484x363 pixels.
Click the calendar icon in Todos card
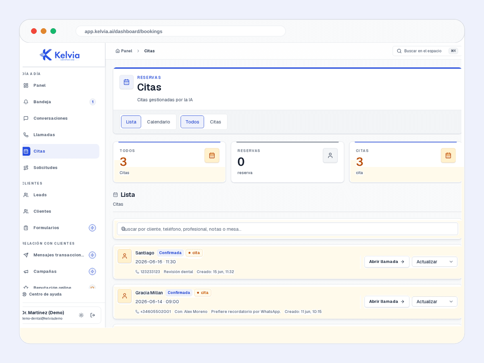point(212,155)
